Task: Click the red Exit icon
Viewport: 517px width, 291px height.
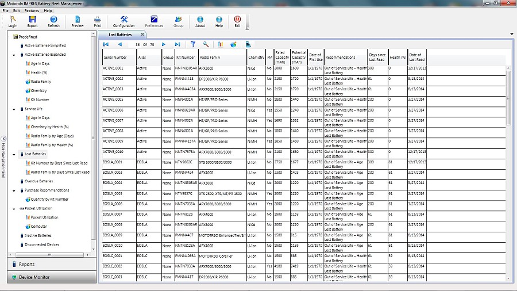Action: click(237, 21)
